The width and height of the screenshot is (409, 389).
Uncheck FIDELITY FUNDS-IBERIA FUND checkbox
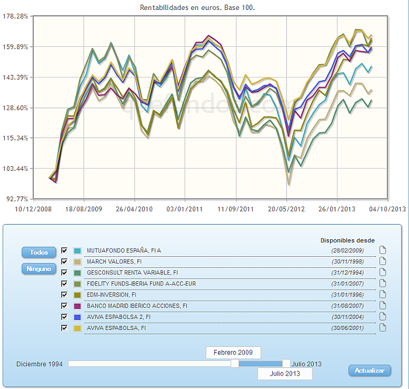pyautogui.click(x=64, y=284)
